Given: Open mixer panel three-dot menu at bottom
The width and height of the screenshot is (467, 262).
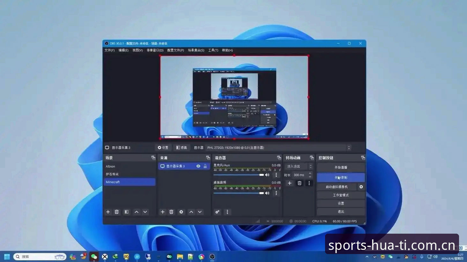Looking at the screenshot, I should pyautogui.click(x=227, y=212).
